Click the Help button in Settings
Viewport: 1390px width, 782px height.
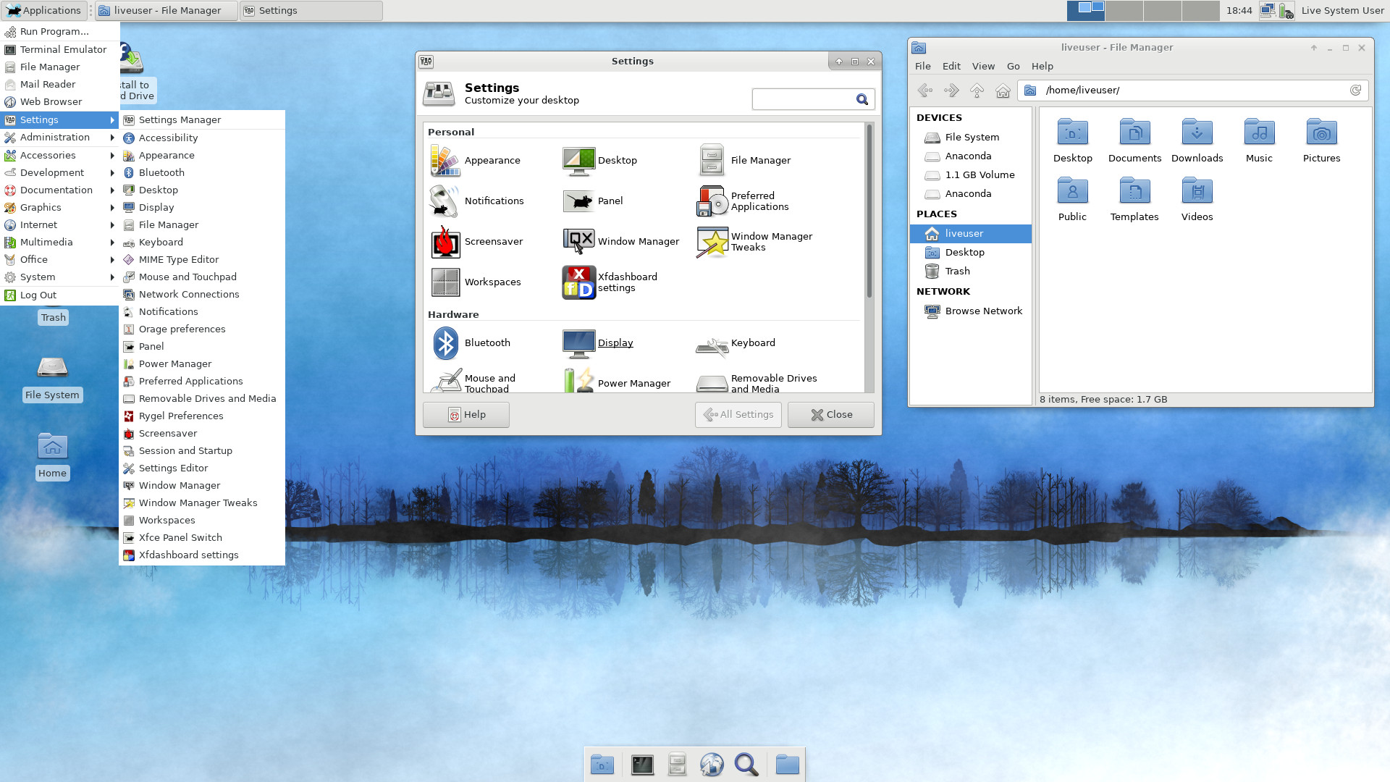click(466, 413)
